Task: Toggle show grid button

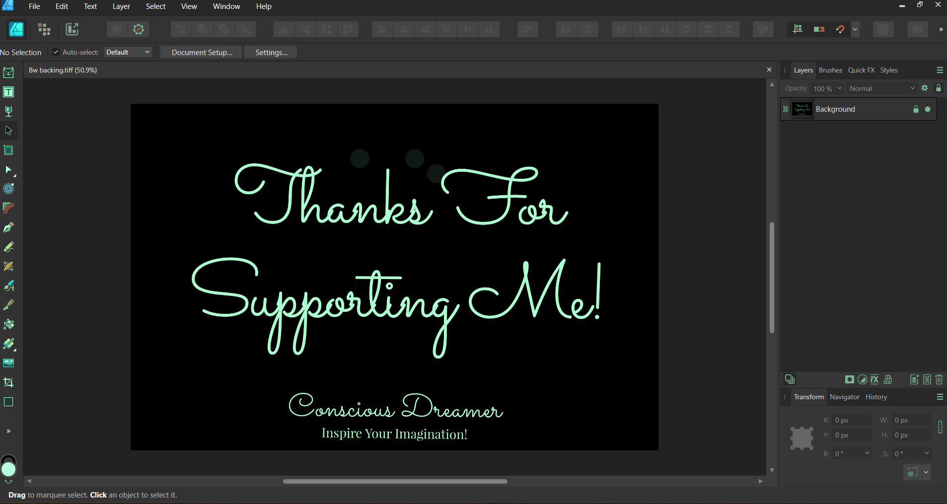Action: point(798,29)
